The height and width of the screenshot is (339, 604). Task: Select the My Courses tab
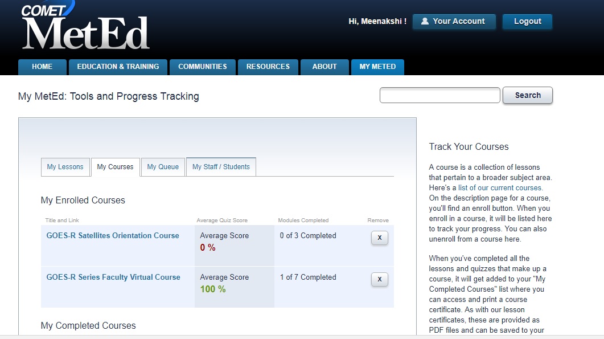(x=115, y=167)
